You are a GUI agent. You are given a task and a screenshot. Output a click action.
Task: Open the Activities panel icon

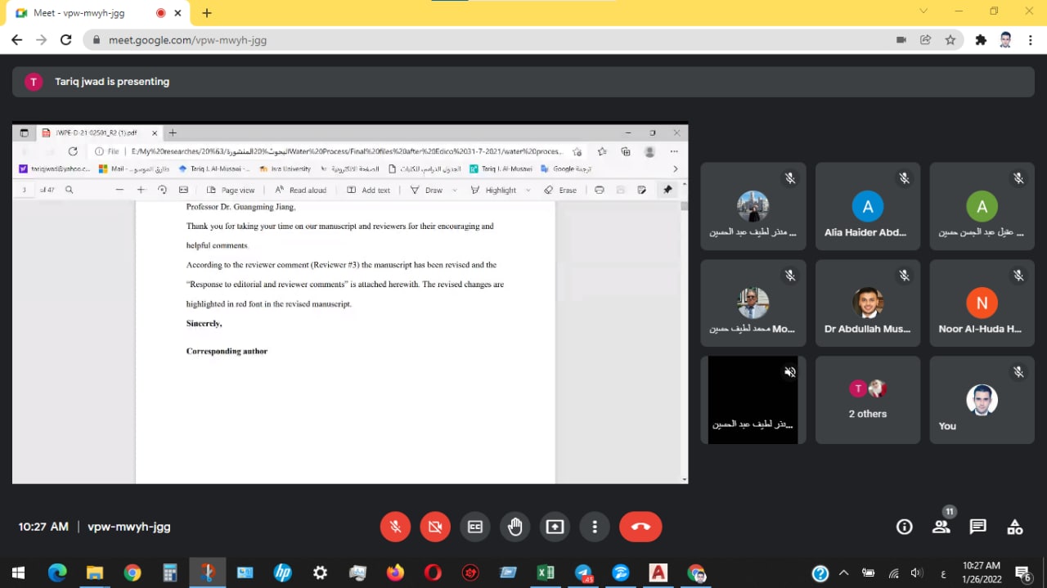[1014, 527]
